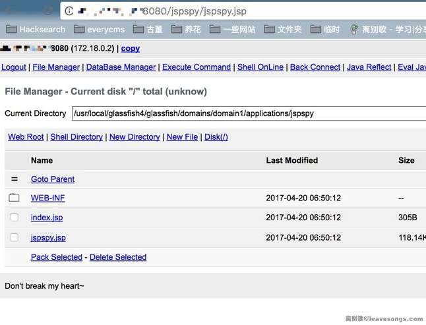Open the 一些网站 bookmark folder

coord(233,29)
